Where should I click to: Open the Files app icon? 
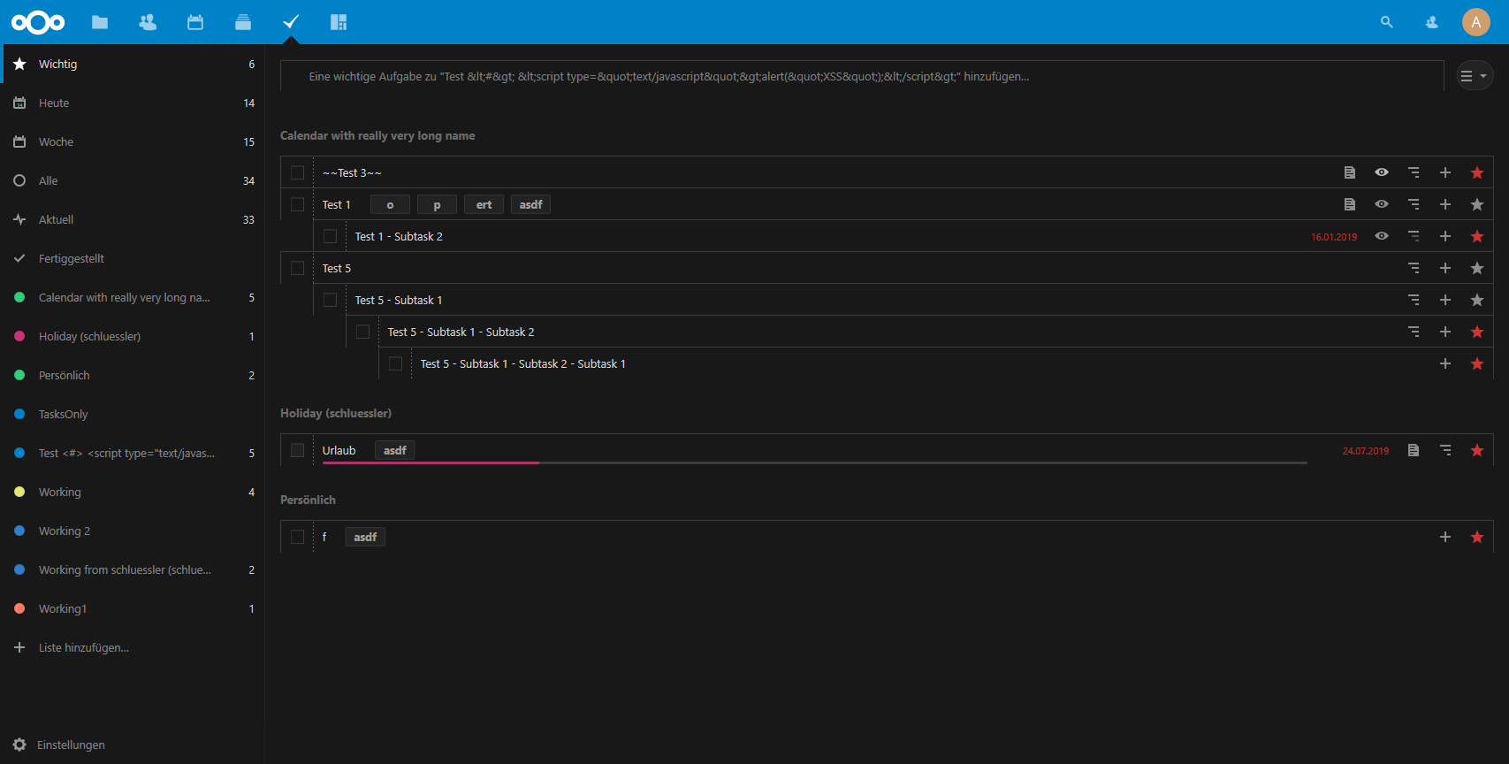coord(100,22)
